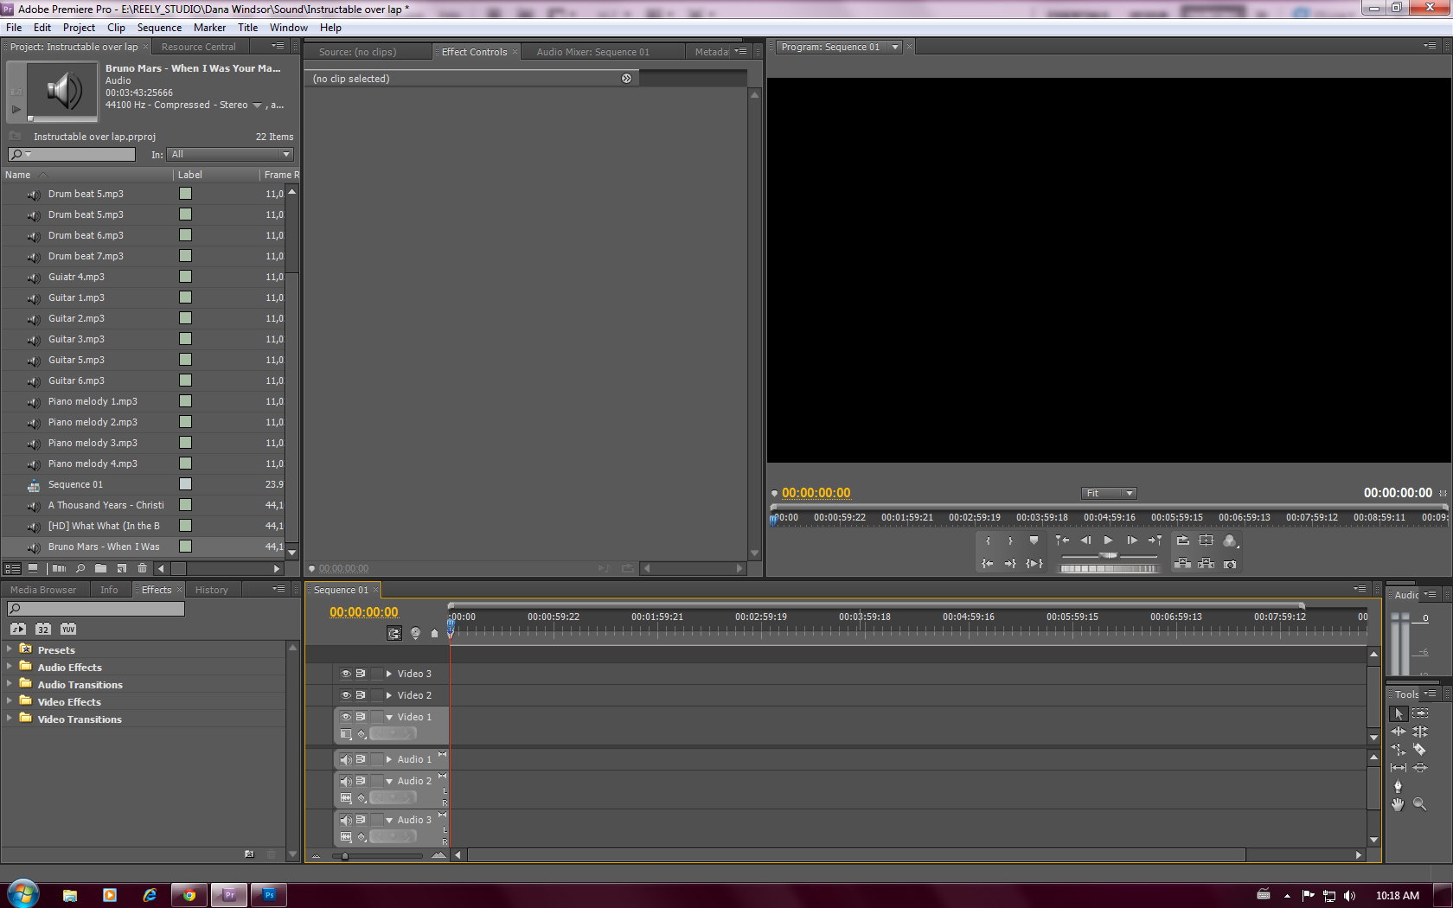
Task: Switch to the Resource Central tab
Action: 198,48
